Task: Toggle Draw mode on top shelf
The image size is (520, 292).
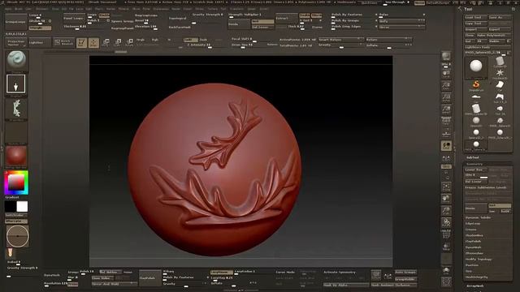Action: point(93,42)
